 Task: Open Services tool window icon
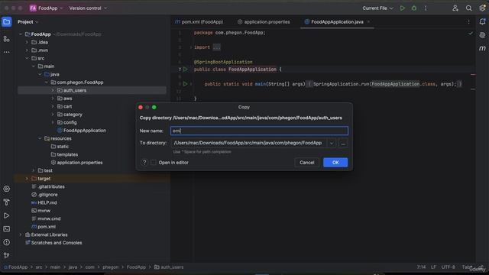(7, 189)
